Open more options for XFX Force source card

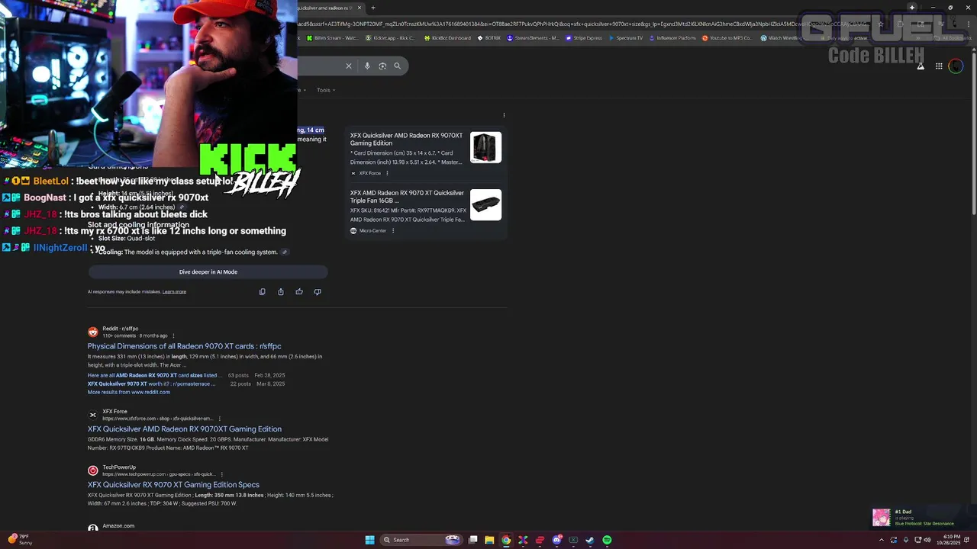[x=388, y=173]
